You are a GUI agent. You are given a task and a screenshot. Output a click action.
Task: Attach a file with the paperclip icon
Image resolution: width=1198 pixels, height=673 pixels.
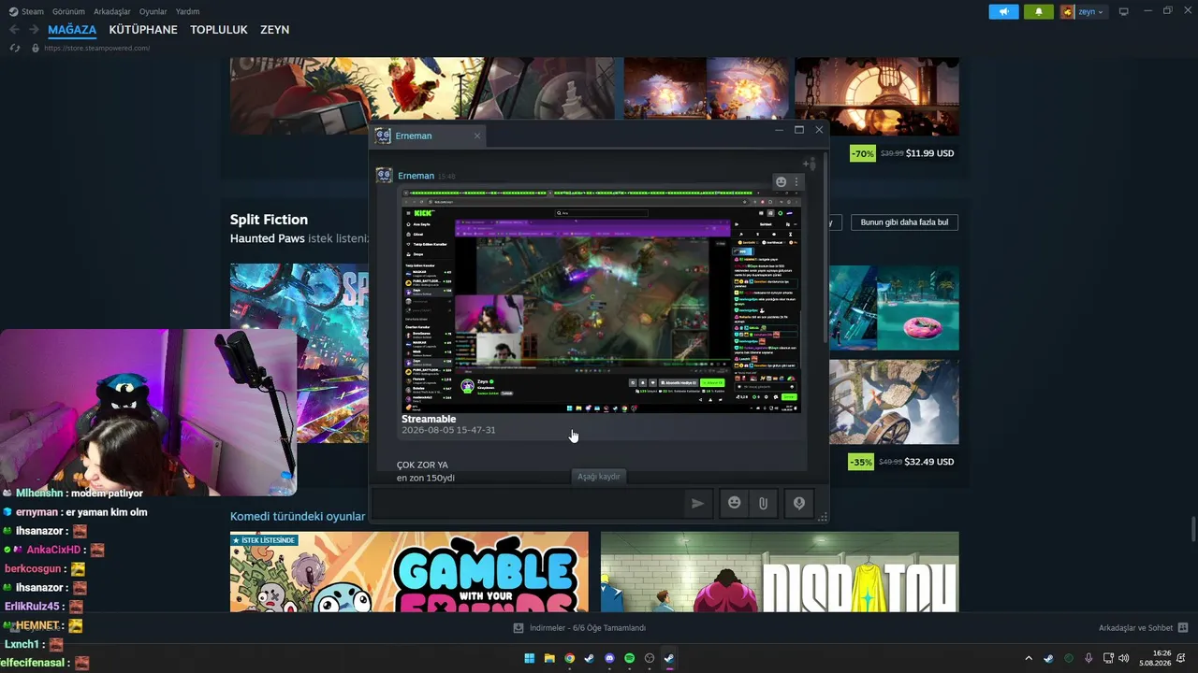pos(764,503)
